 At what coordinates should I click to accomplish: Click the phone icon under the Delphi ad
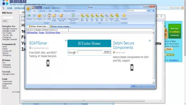point(132,67)
